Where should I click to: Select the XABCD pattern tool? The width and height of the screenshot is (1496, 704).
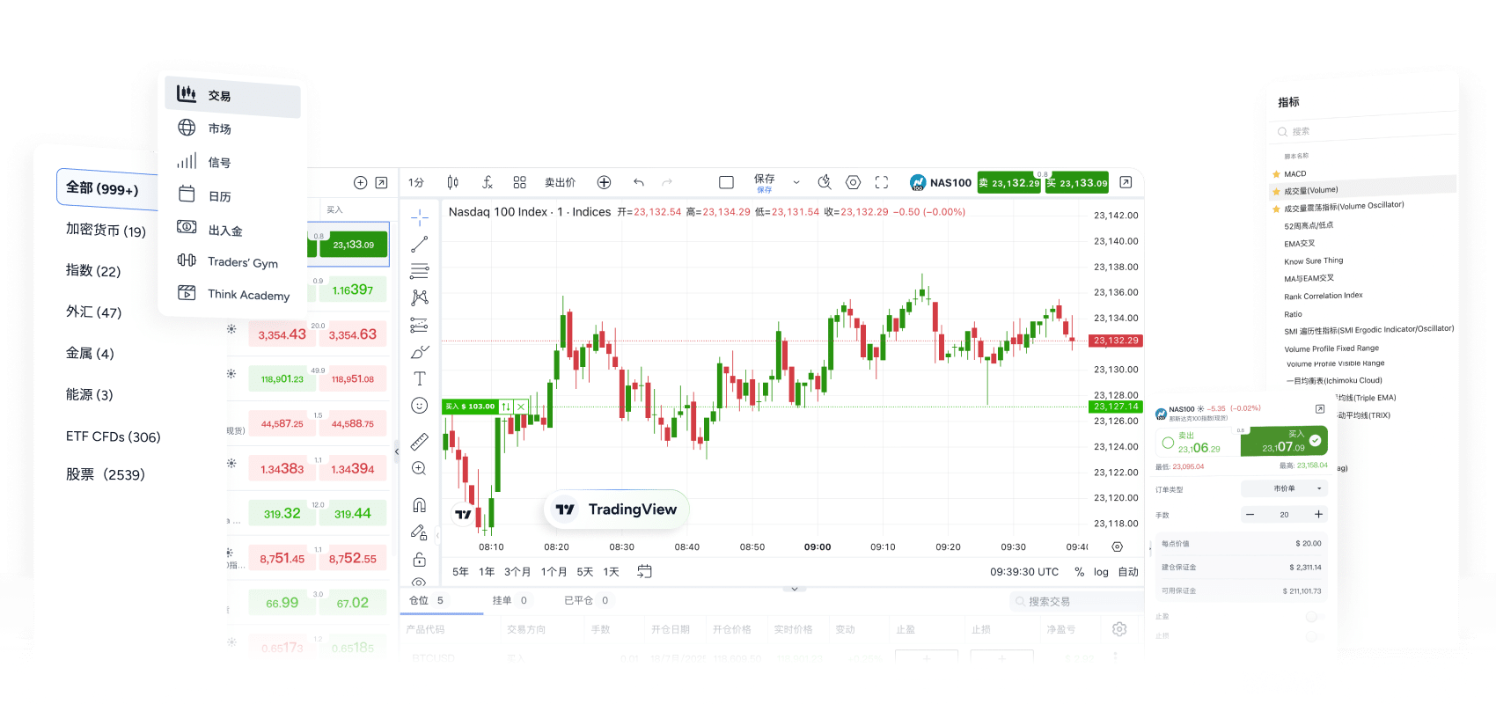[420, 297]
